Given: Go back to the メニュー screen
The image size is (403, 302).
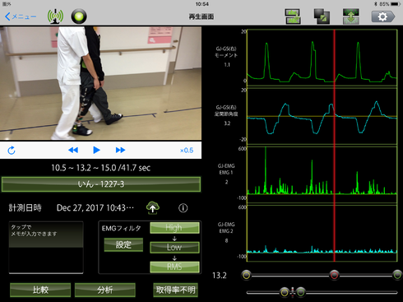Looking at the screenshot, I should (x=21, y=16).
